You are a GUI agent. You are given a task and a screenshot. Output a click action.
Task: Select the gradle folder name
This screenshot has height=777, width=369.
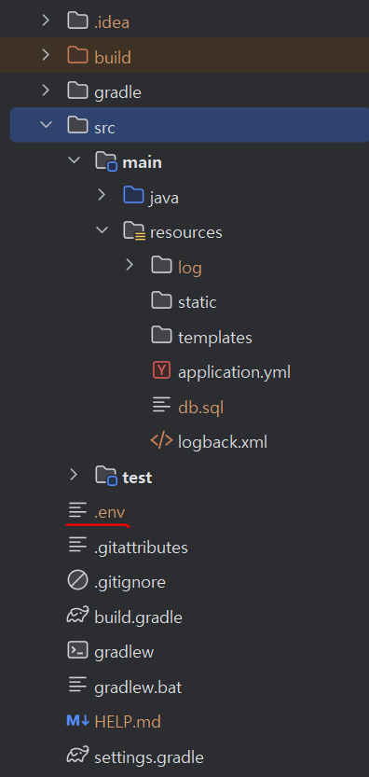point(118,92)
